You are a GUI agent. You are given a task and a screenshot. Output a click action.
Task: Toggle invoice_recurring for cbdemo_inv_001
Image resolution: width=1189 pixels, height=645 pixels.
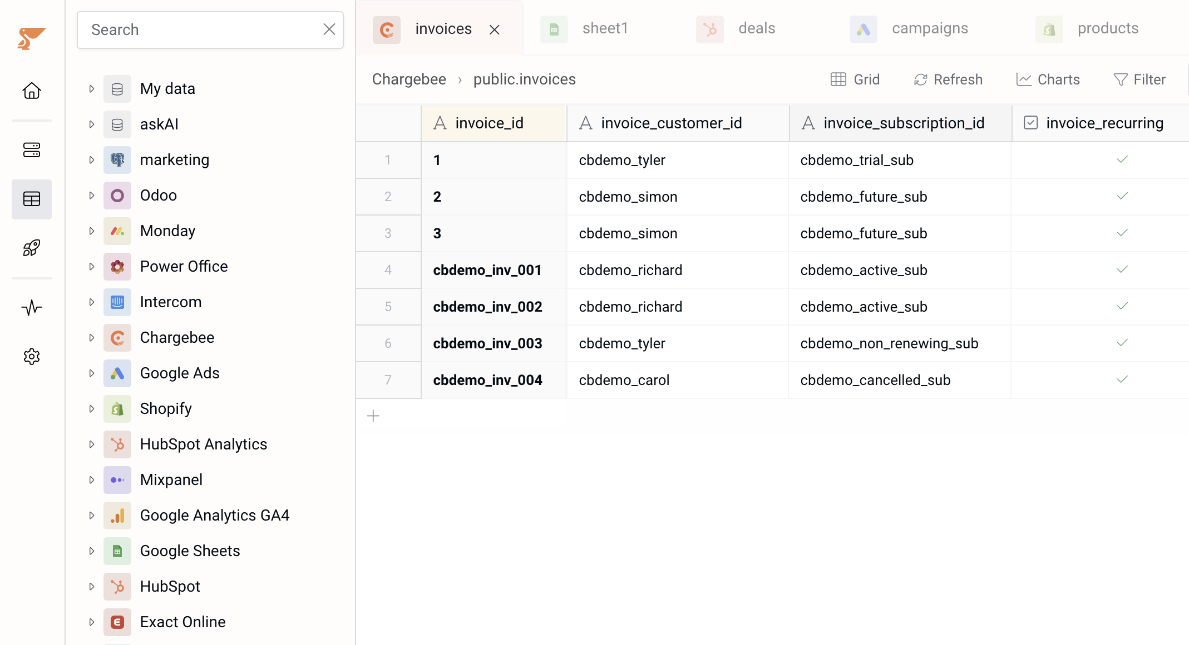tap(1122, 269)
